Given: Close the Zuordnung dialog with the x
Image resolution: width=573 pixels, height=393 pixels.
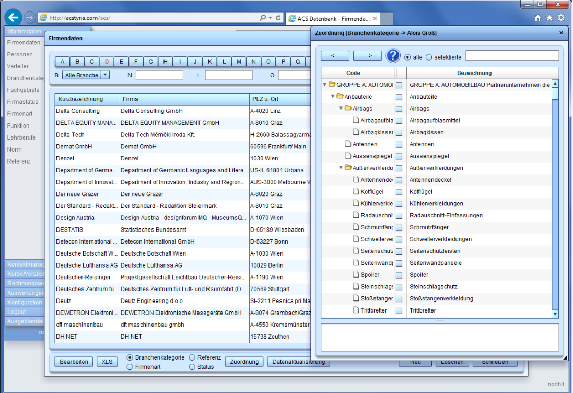Looking at the screenshot, I should pyautogui.click(x=562, y=33).
